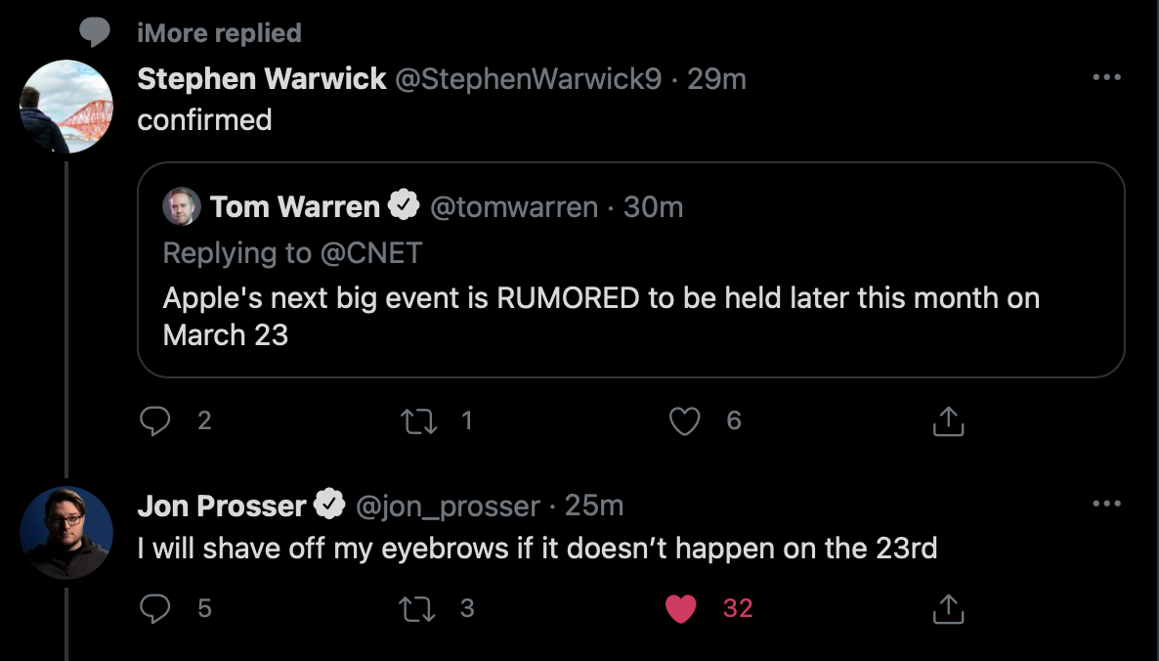Viewport: 1159px width, 661px height.
Task: Open more options for Jon Prosser's tweet
Action: point(1106,504)
